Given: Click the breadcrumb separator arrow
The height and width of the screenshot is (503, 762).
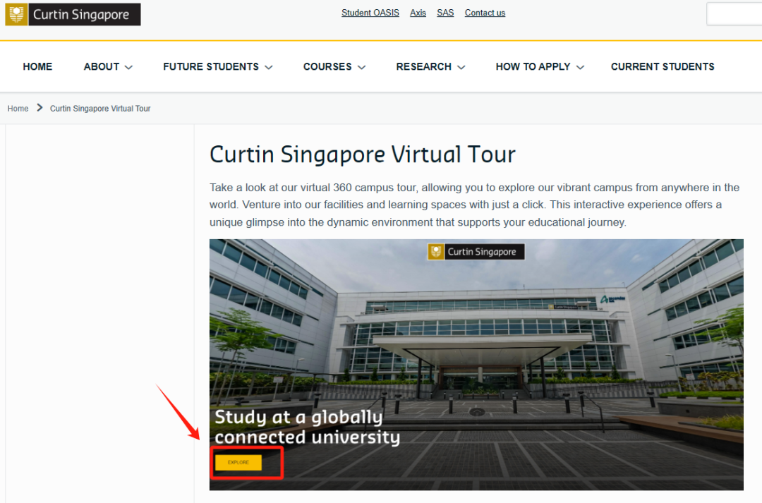Looking at the screenshot, I should [40, 108].
